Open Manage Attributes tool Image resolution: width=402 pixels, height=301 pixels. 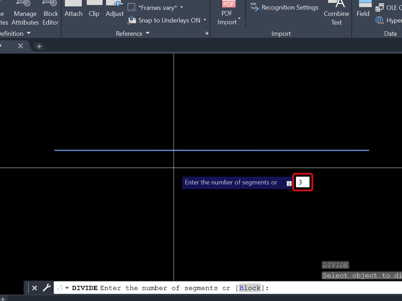tap(25, 14)
